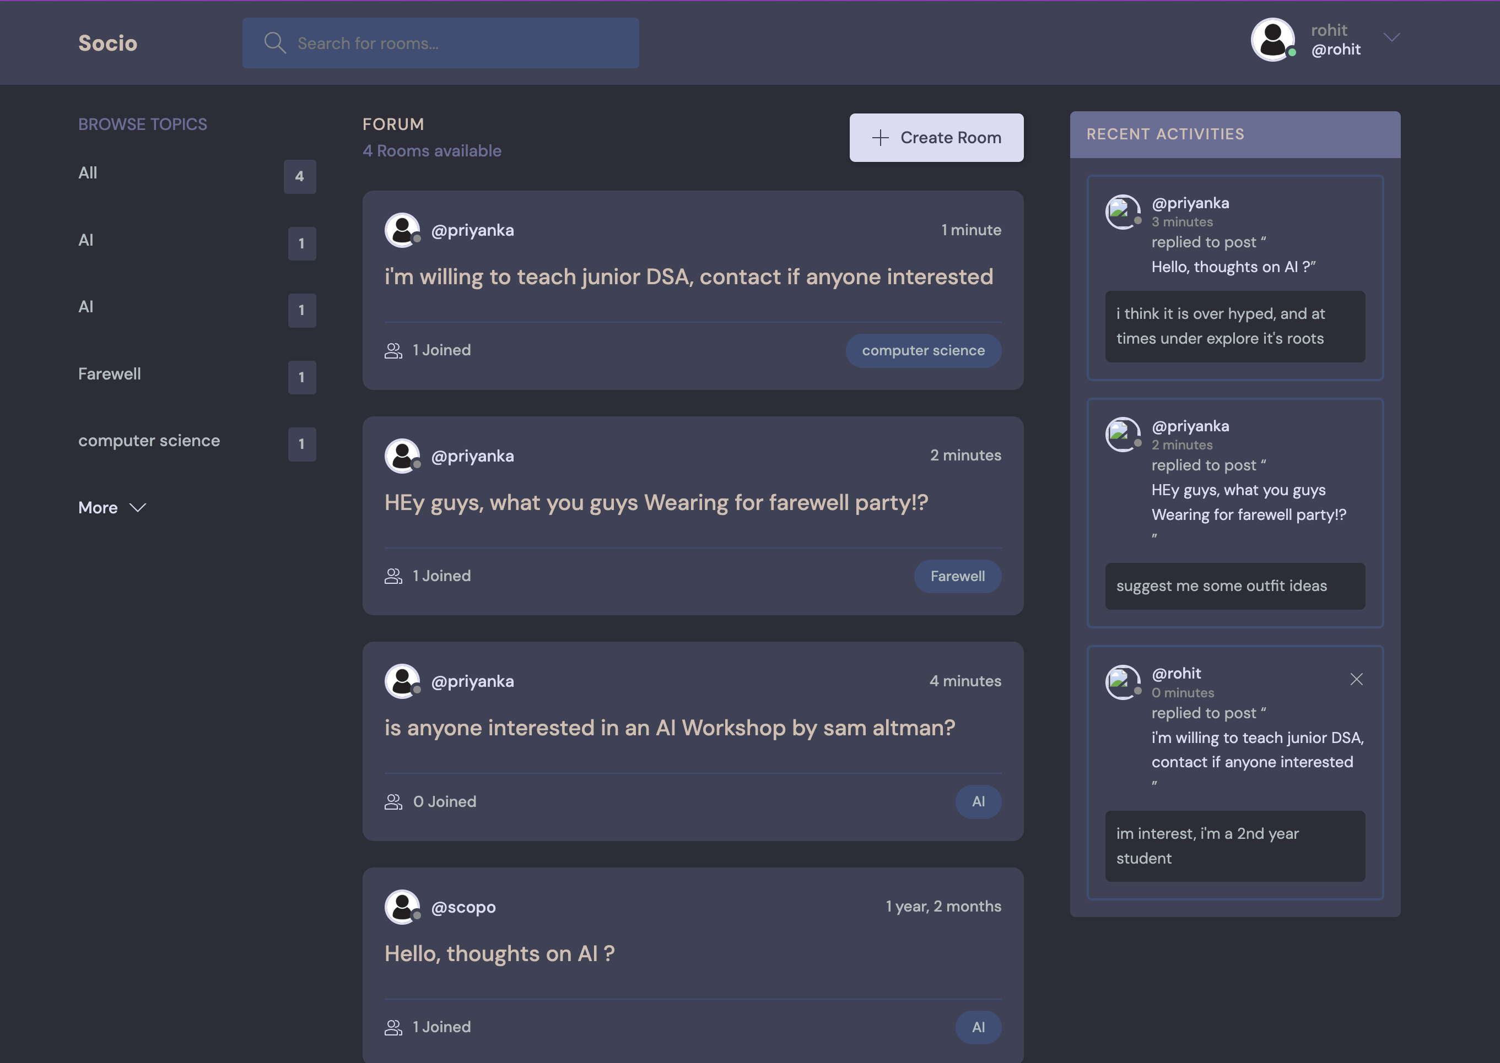Dismiss the @rohit activity notification
Viewport: 1500px width, 1063px height.
pos(1357,680)
